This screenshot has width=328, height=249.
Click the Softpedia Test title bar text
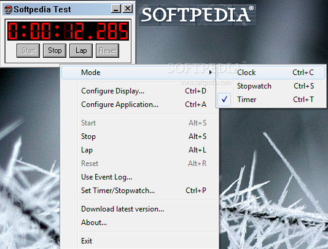[x=42, y=10]
